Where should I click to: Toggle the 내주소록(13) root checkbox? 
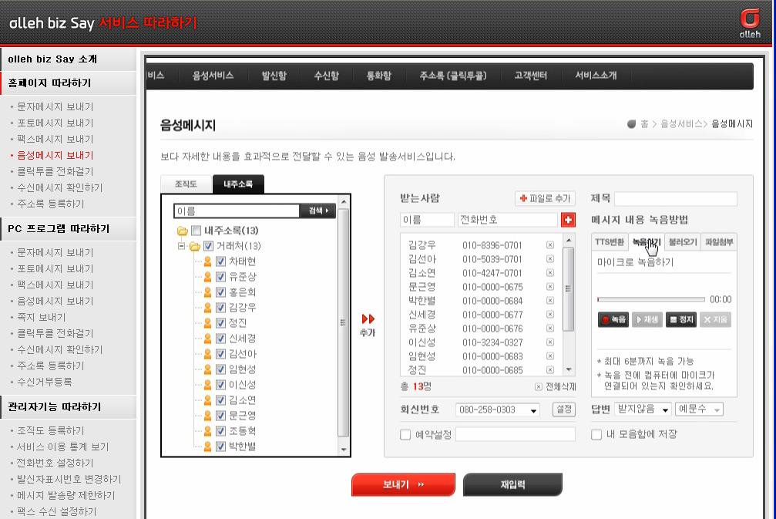[x=196, y=231]
